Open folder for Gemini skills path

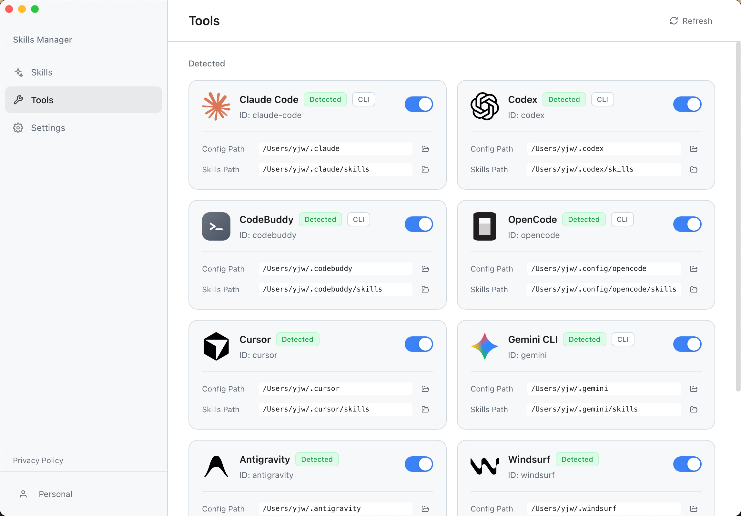(x=694, y=409)
